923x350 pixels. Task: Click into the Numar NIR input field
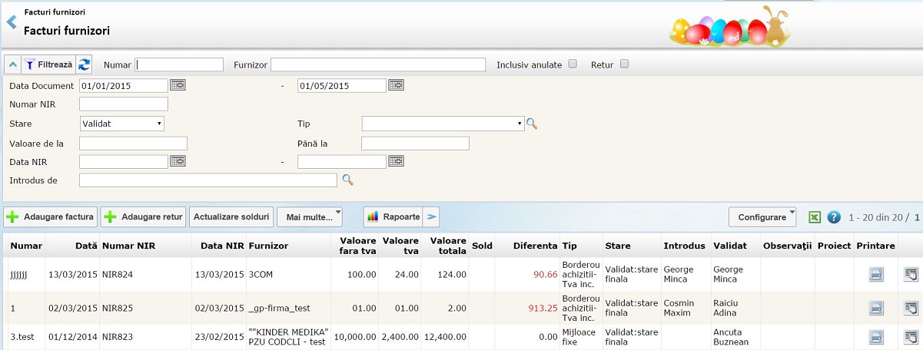(124, 104)
